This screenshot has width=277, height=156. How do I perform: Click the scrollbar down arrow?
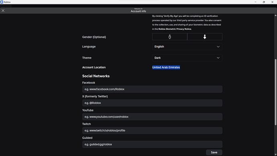tap(275, 154)
